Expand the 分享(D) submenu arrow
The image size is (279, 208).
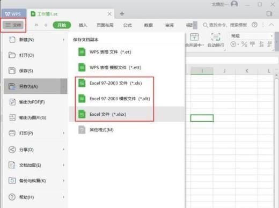tap(63, 150)
